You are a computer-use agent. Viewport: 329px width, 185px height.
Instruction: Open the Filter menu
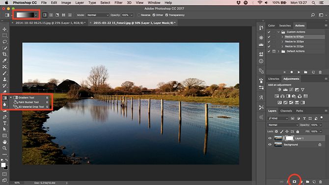118,3
